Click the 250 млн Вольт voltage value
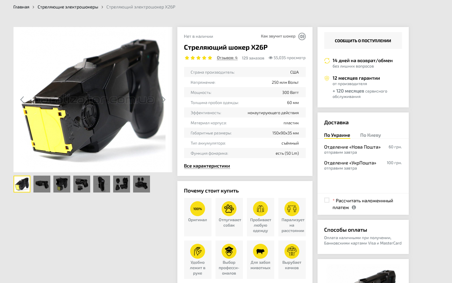Viewport: 452px width, 283px height. click(x=285, y=82)
